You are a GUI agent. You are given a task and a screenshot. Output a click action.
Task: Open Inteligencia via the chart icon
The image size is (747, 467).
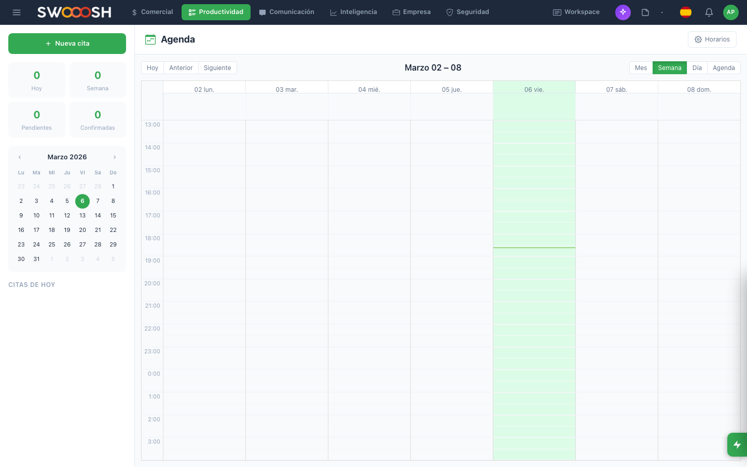pyautogui.click(x=333, y=11)
